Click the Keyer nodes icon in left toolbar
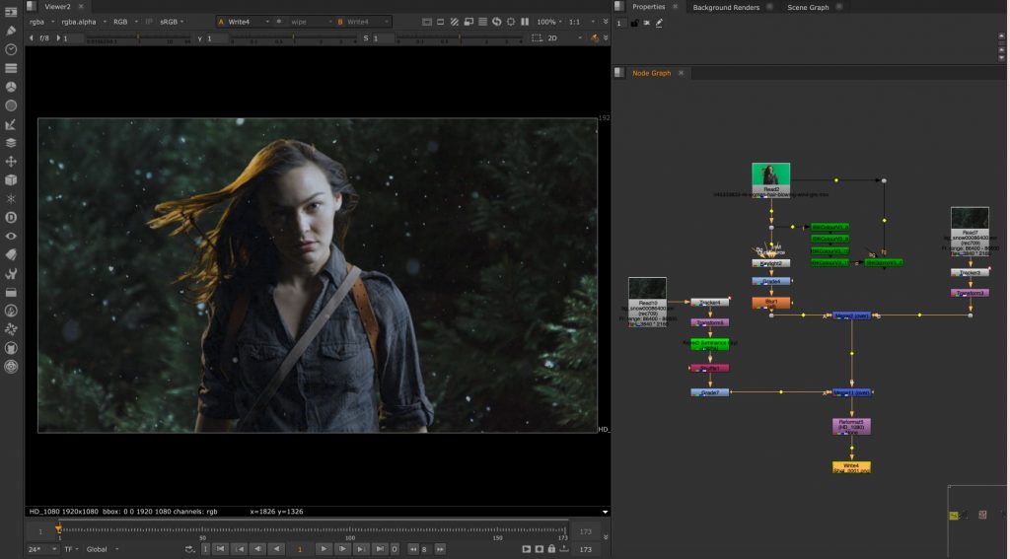Screen dimensions: 1010x559 tap(11, 124)
